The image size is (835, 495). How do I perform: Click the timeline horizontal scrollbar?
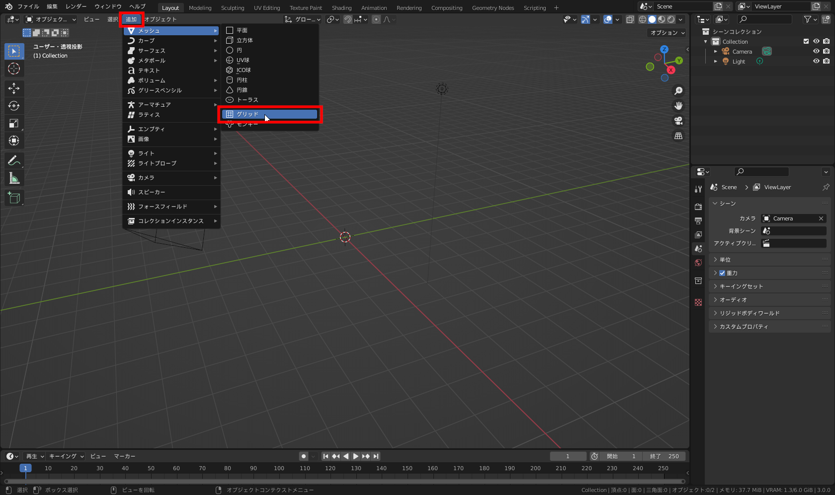344,481
